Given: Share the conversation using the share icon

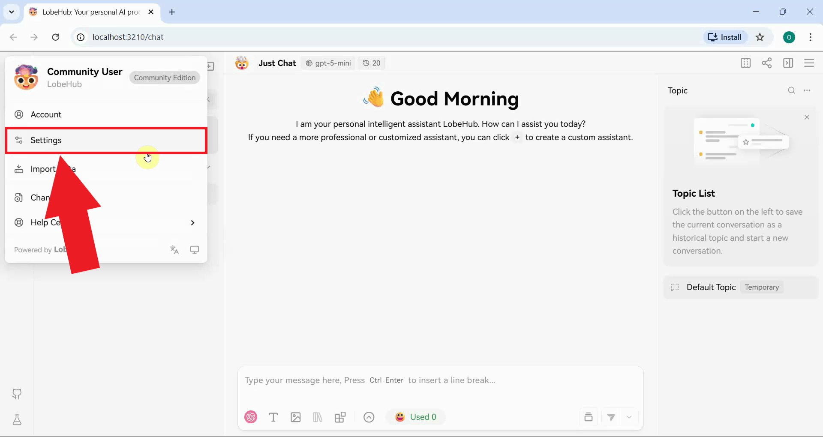Looking at the screenshot, I should (767, 63).
